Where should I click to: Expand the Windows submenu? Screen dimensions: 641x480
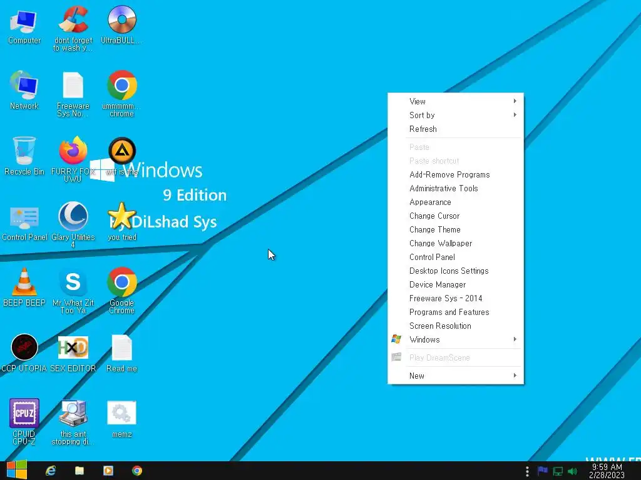456,339
